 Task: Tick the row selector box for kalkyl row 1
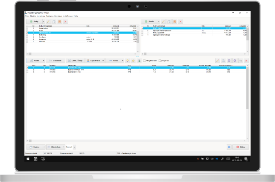click(x=27, y=28)
